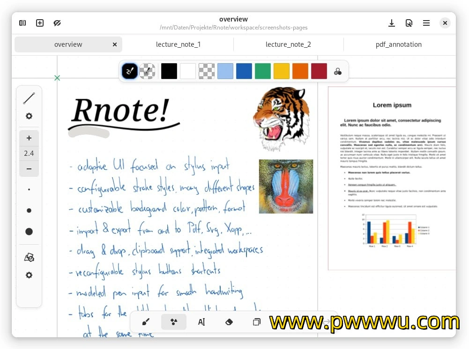Close the overview tab
This screenshot has width=469, height=349.
(115, 44)
